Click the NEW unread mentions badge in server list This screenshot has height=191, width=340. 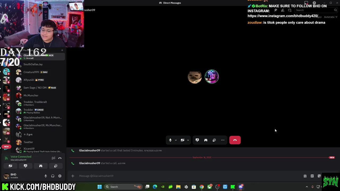6,146
